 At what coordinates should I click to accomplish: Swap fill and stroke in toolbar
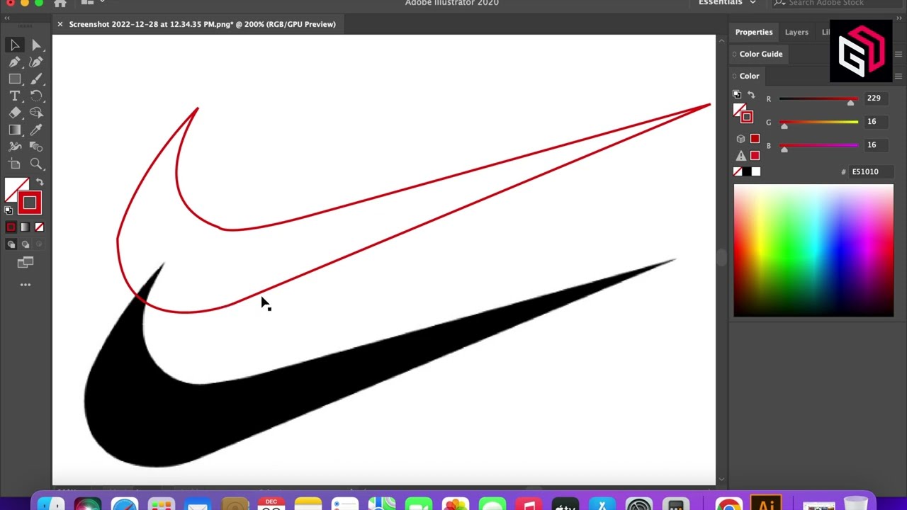(40, 182)
